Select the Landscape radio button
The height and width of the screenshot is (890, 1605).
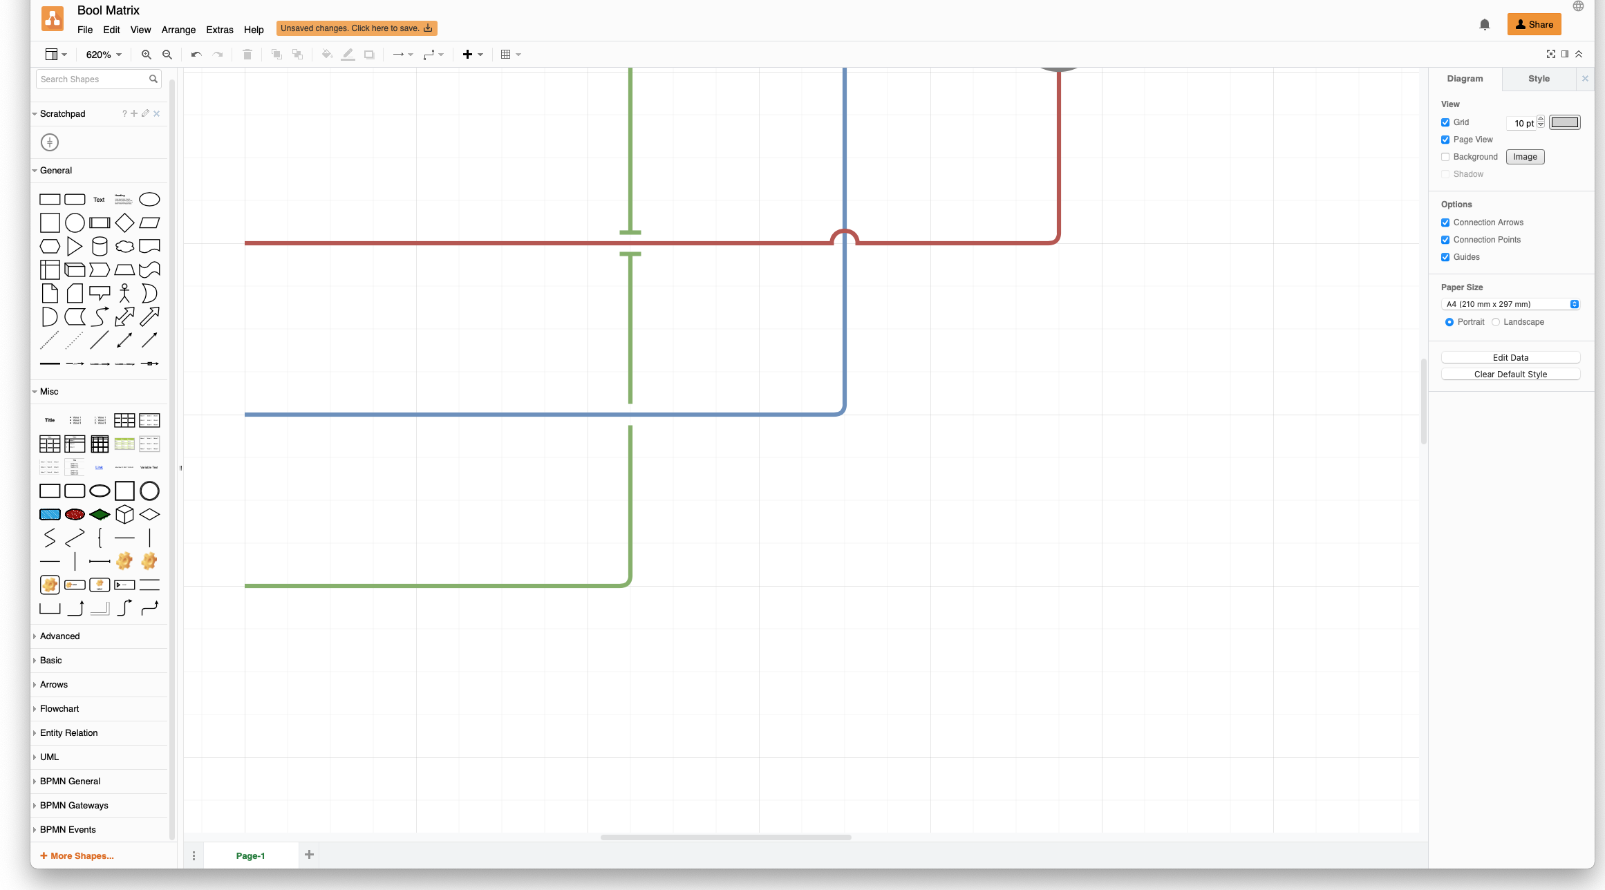point(1496,322)
